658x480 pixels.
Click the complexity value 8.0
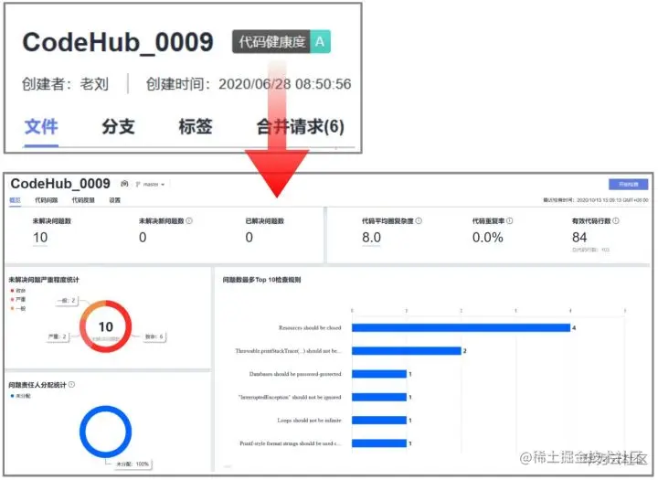371,238
